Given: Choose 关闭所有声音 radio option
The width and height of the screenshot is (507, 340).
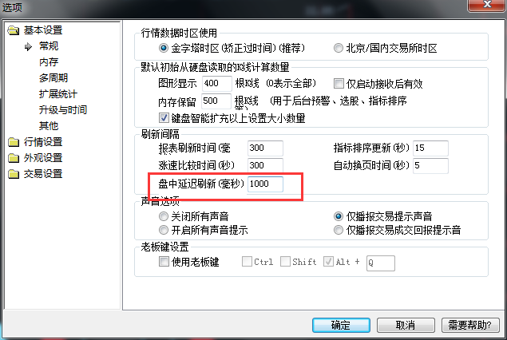Looking at the screenshot, I should point(164,216).
